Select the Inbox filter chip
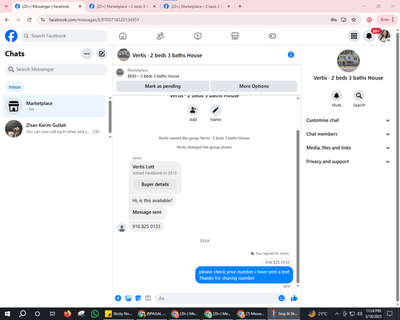 click(x=14, y=87)
